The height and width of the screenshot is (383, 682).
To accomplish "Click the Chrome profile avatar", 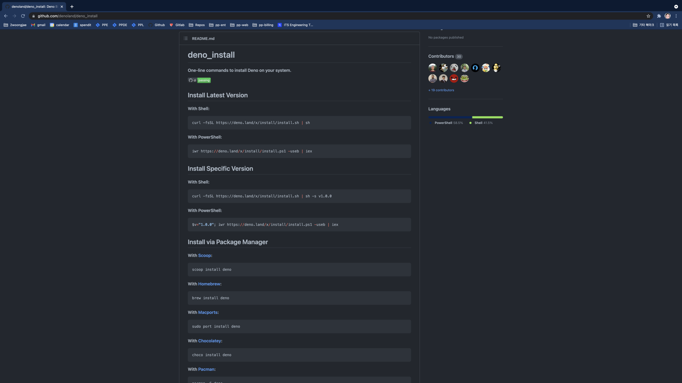I will 668,16.
